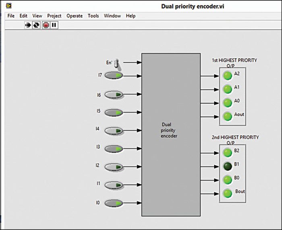
Task: Click the Pause icon in toolbar
Action: click(x=54, y=25)
